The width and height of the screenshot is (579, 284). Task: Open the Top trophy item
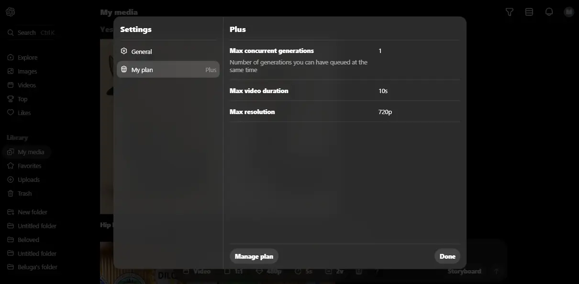point(18,99)
